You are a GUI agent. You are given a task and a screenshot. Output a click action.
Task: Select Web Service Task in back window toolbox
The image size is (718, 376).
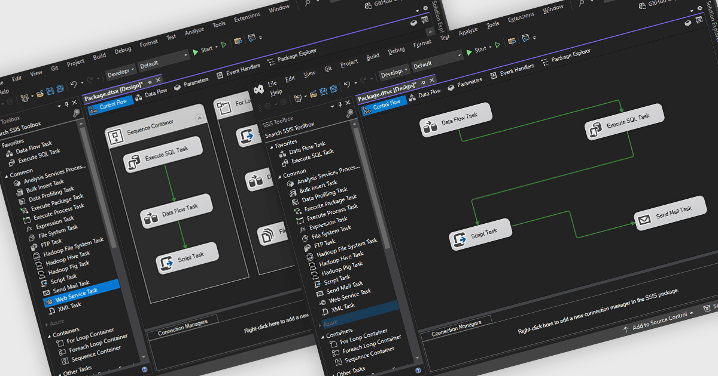[x=81, y=292]
